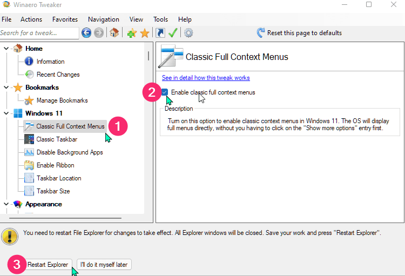Select Recent Changes in the tree
Viewport: 405px width, 276px height.
coord(58,75)
